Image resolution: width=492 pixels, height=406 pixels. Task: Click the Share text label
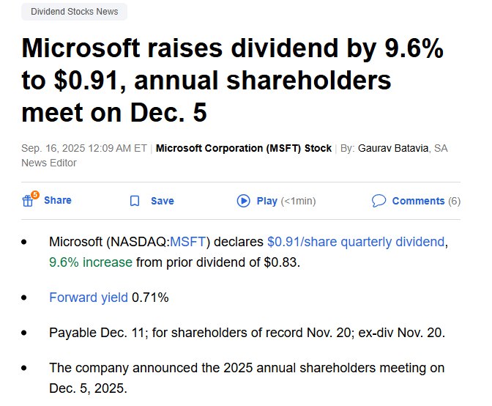click(58, 200)
